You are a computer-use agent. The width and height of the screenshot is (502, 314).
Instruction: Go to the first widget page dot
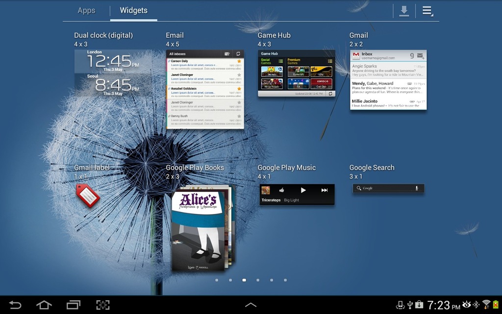217,280
